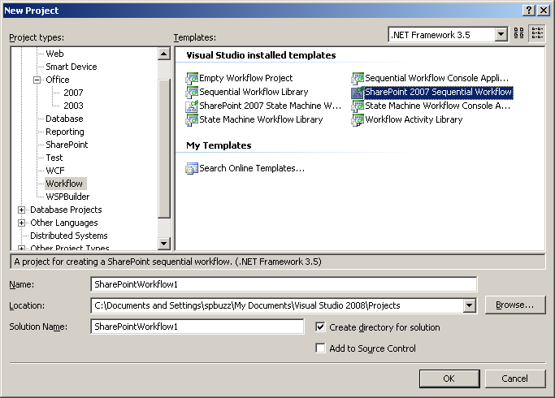
Task: Click the State Machine Workflow Console Application icon
Action: coord(358,106)
